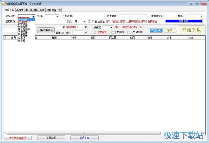
Task: Click the 大小 column header
Action: pos(169,38)
